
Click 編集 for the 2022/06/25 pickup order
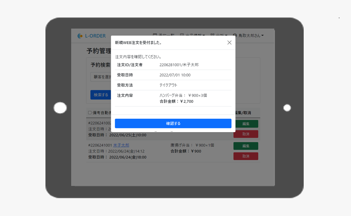pyautogui.click(x=246, y=124)
